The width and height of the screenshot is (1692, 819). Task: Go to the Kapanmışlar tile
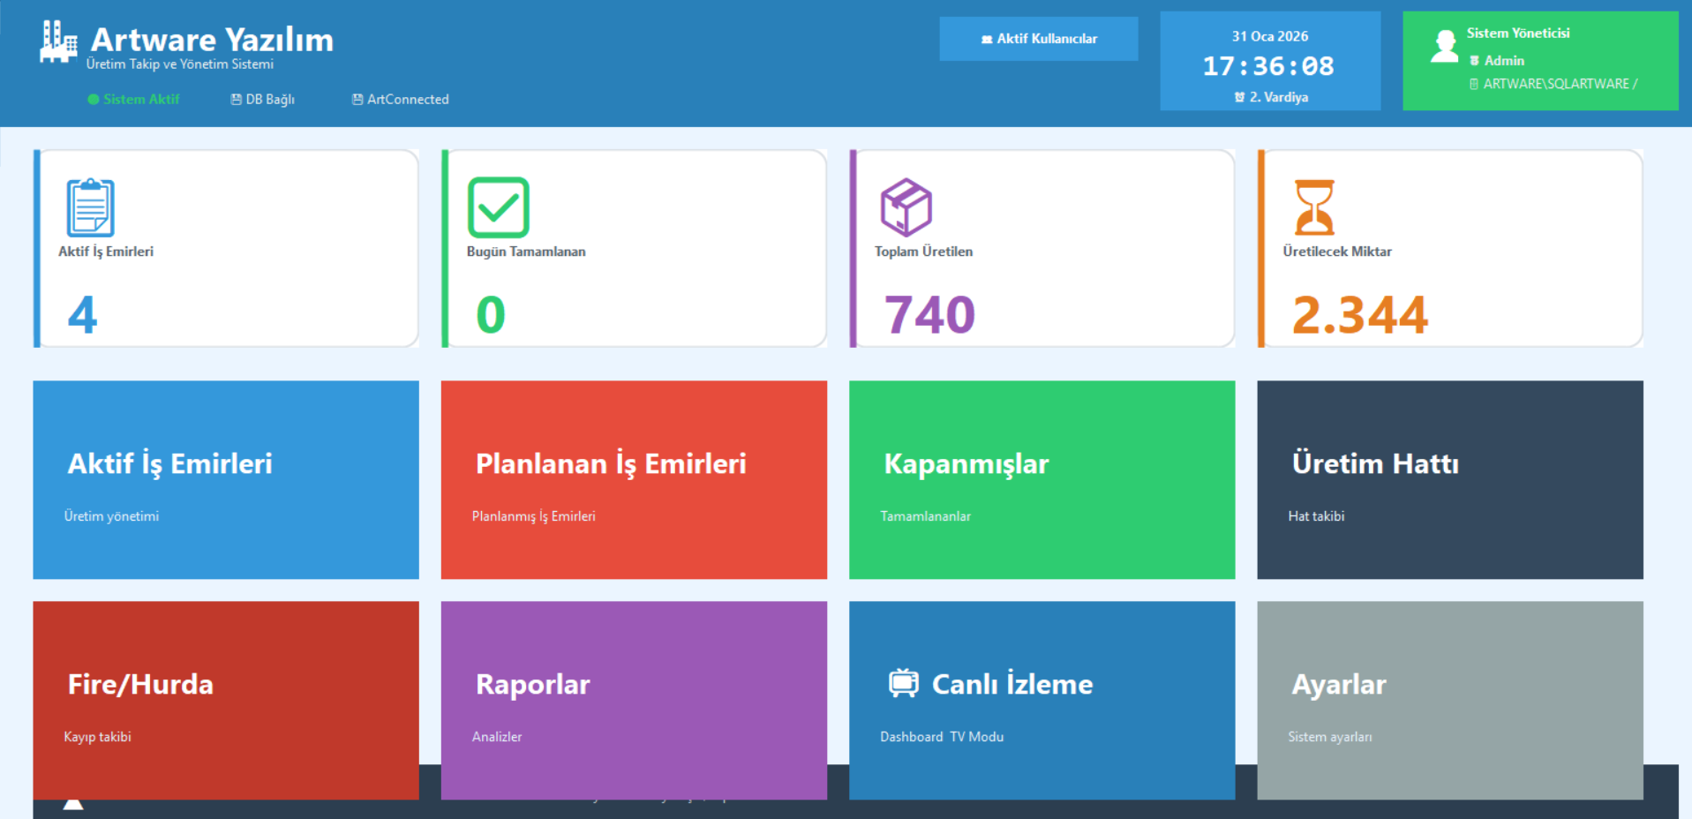(x=1042, y=479)
